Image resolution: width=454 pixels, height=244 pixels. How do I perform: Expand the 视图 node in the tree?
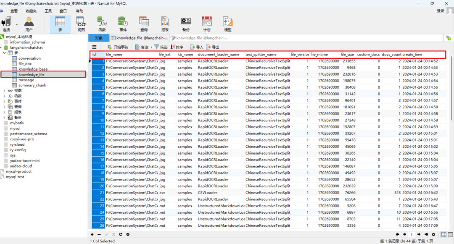pyautogui.click(x=4, y=90)
